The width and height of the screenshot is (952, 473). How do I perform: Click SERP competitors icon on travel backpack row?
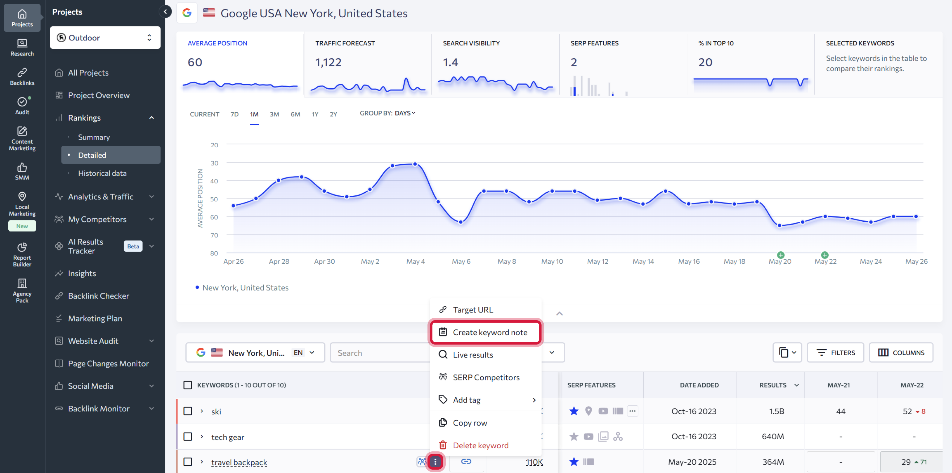tap(422, 462)
